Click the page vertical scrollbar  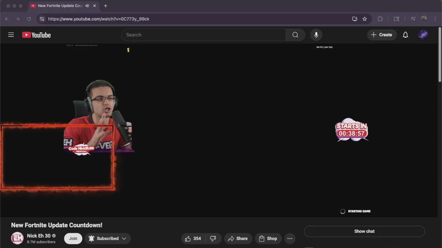click(440, 55)
